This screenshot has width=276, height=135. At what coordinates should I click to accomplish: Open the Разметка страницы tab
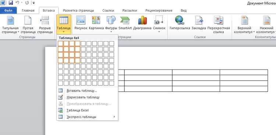click(x=78, y=11)
